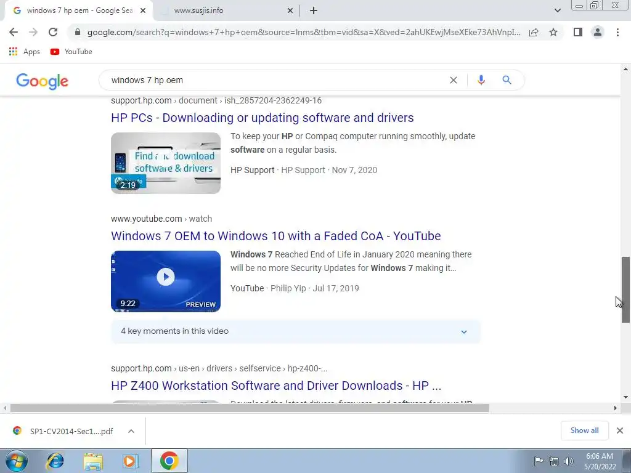631x473 pixels.
Task: Play the HP software & drivers video thumbnail
Action: click(x=166, y=163)
